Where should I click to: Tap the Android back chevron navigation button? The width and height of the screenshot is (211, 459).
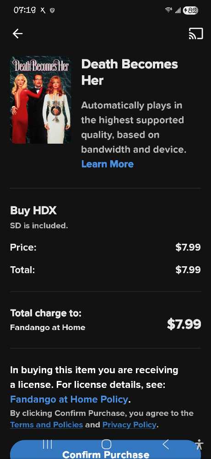click(x=166, y=444)
